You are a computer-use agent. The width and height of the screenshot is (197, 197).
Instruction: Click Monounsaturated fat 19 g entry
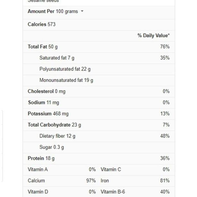tap(66, 80)
